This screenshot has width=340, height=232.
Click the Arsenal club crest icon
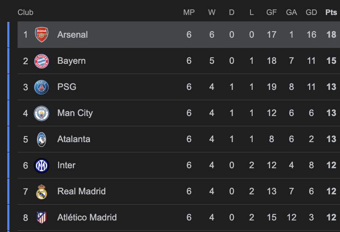(x=42, y=35)
